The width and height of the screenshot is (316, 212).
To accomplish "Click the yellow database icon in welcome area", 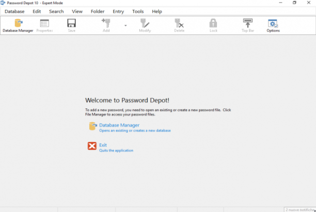I will point(93,126).
